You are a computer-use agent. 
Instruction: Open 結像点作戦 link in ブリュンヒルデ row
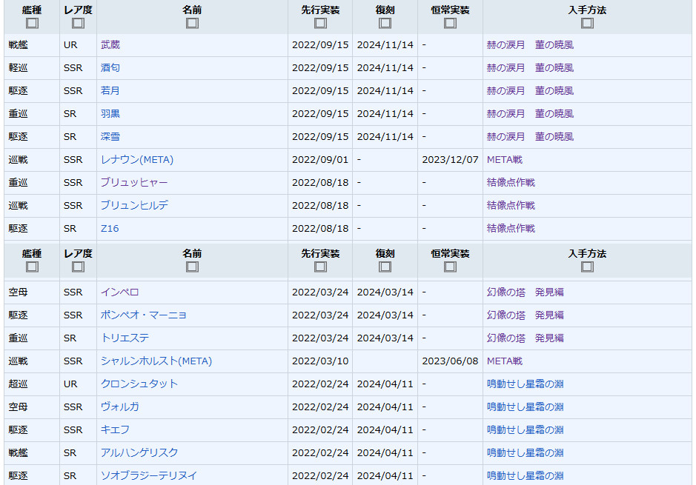pos(511,206)
